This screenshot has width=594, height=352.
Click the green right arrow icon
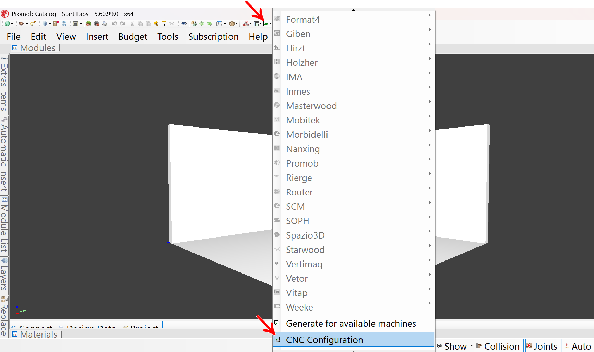209,24
